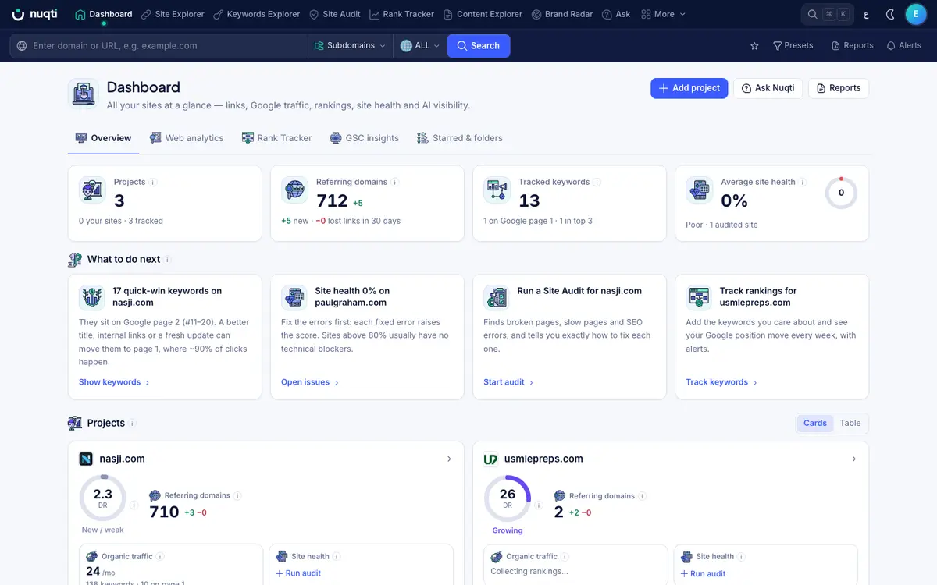Open the user avatar labeled E
937x585 pixels.
[916, 14]
